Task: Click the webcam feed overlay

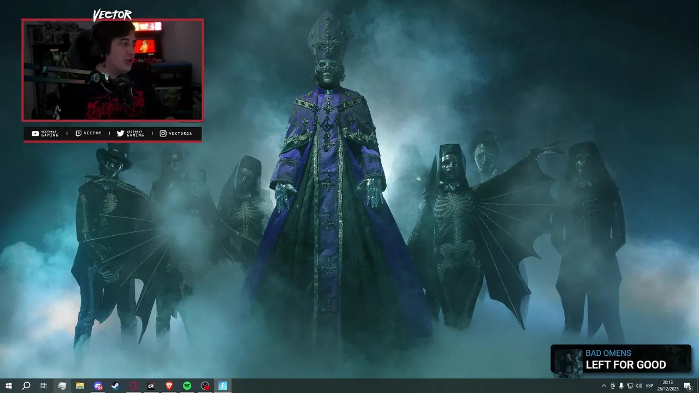Action: coord(112,70)
